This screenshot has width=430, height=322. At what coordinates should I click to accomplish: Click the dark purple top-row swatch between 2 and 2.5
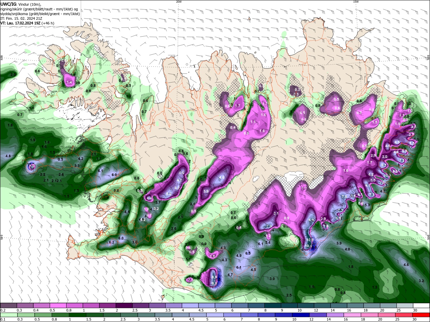tap(124, 306)
